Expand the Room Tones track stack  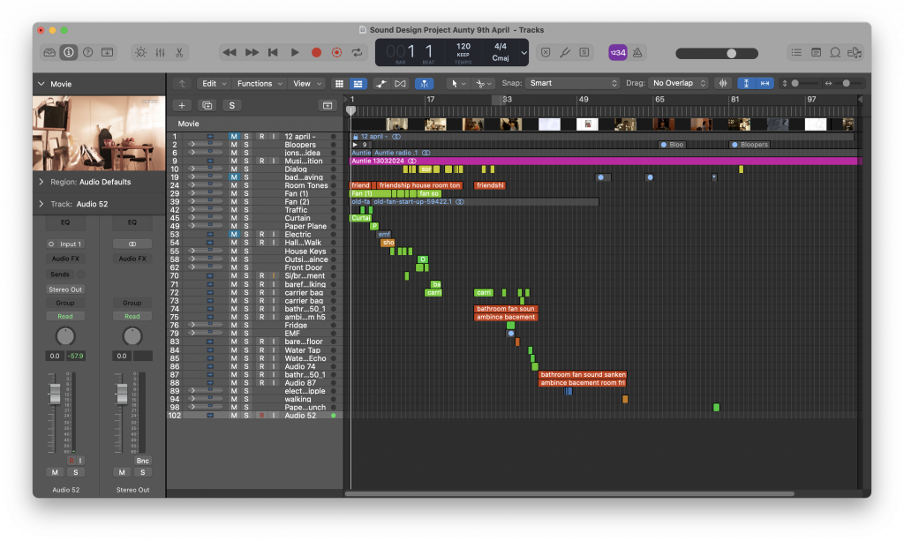coord(192,185)
